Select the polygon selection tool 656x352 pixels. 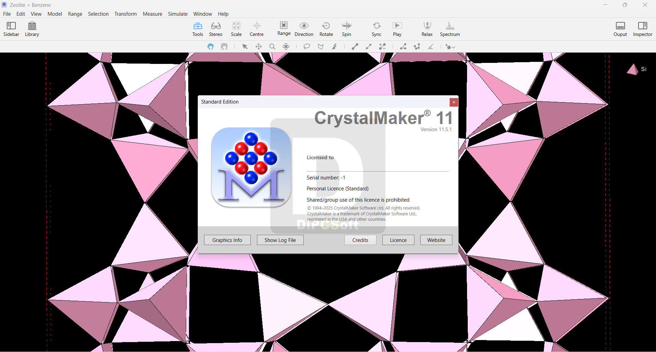coord(320,46)
